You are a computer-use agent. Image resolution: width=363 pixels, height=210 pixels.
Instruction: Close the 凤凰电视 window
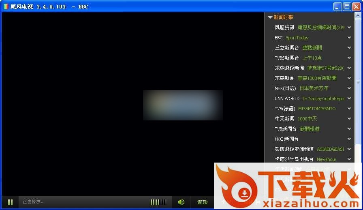click(x=356, y=7)
